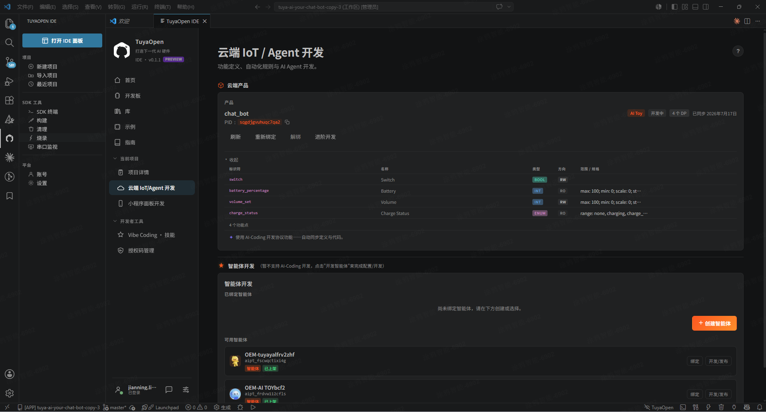
Task: Close the TuyaOpen IDE tab
Action: pos(204,21)
